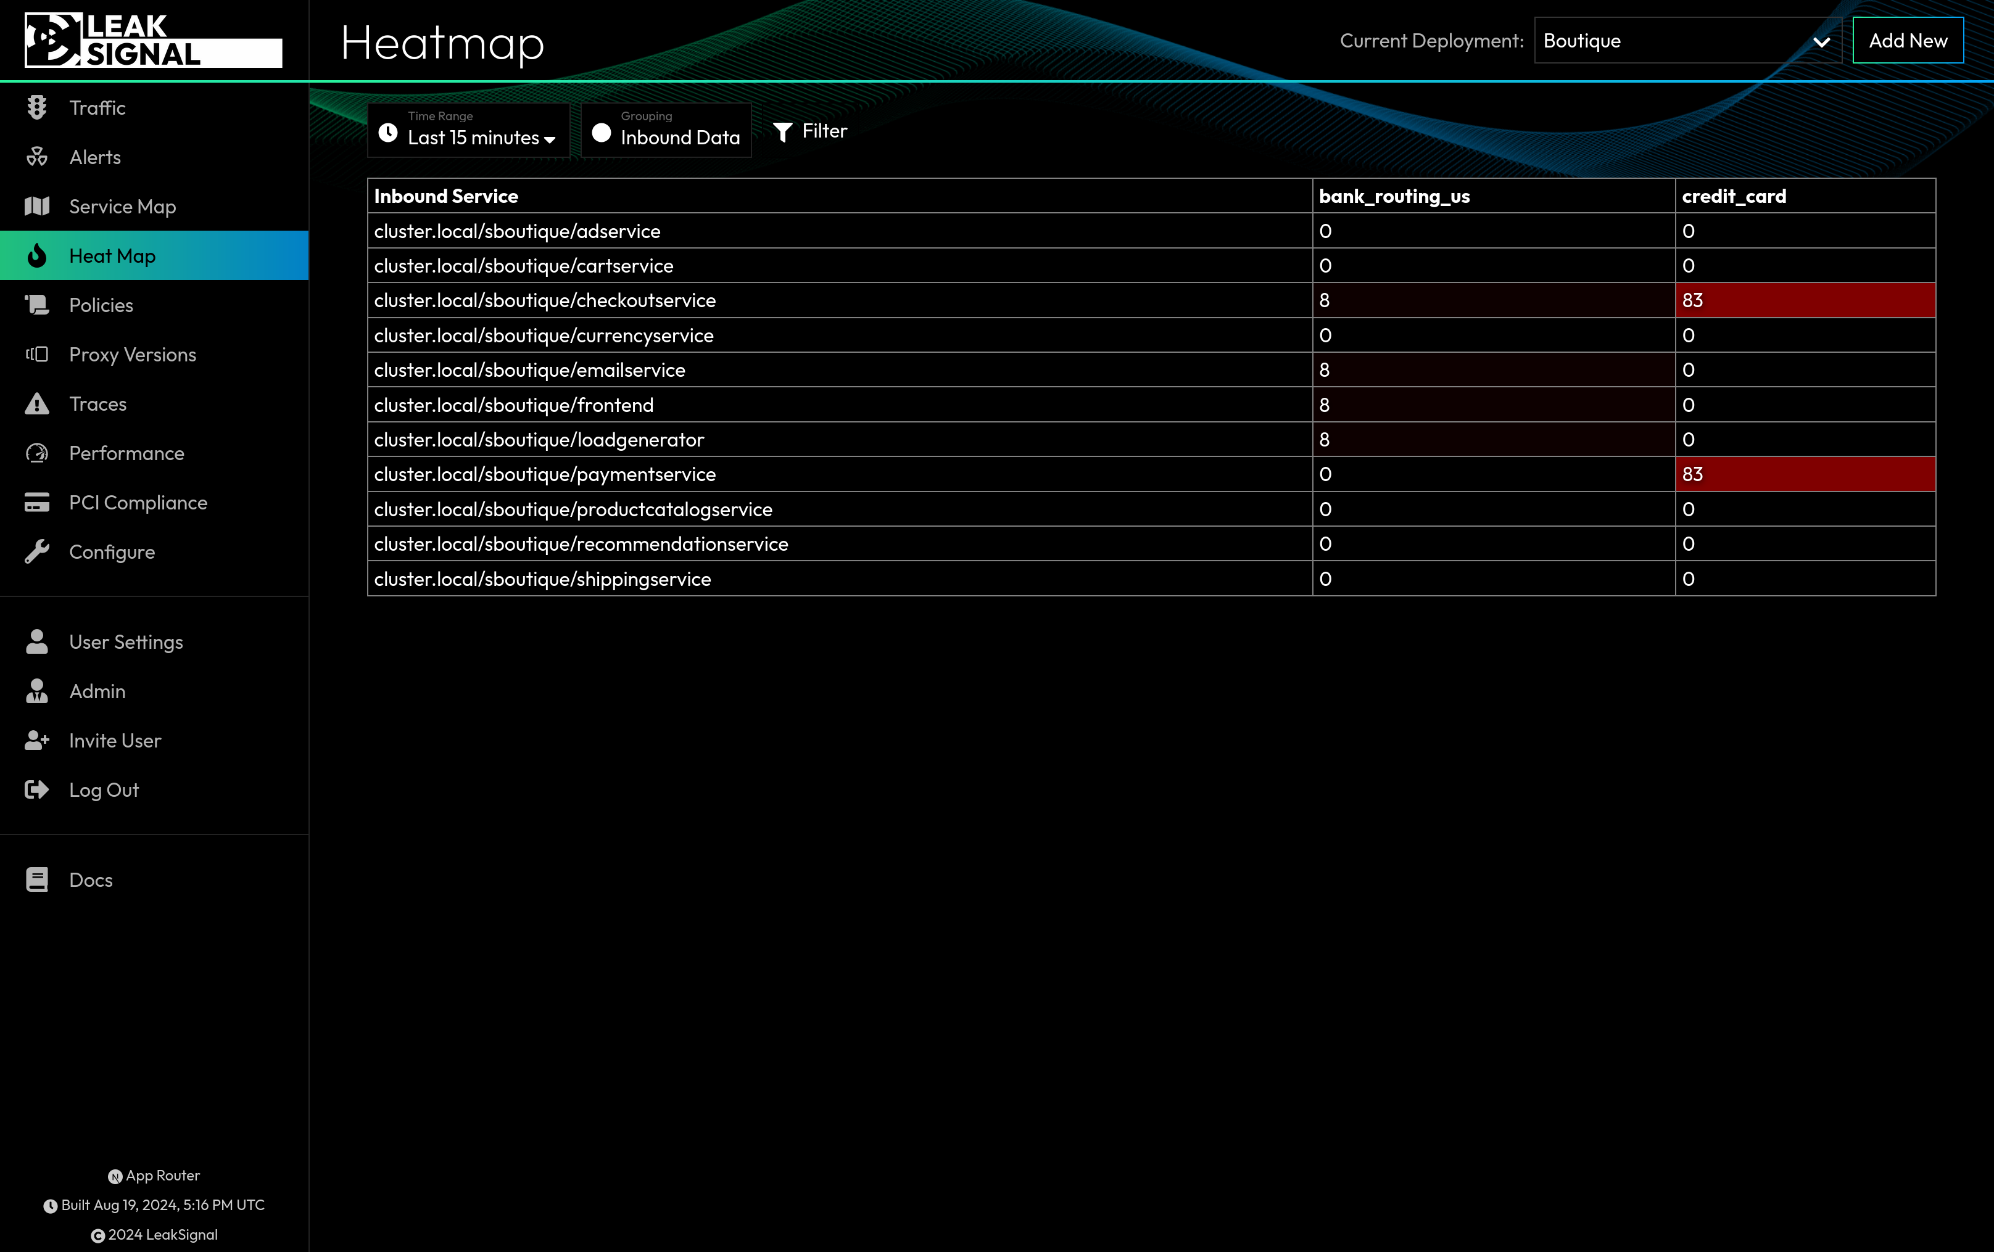Image resolution: width=1994 pixels, height=1252 pixels.
Task: Expand the Last 15 minutes dropdown
Action: point(469,130)
